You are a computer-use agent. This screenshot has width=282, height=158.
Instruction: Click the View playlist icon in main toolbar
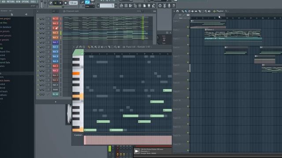click(x=122, y=6)
